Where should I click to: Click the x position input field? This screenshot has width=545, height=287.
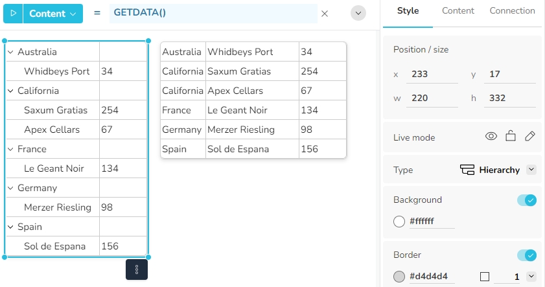[x=432, y=75]
